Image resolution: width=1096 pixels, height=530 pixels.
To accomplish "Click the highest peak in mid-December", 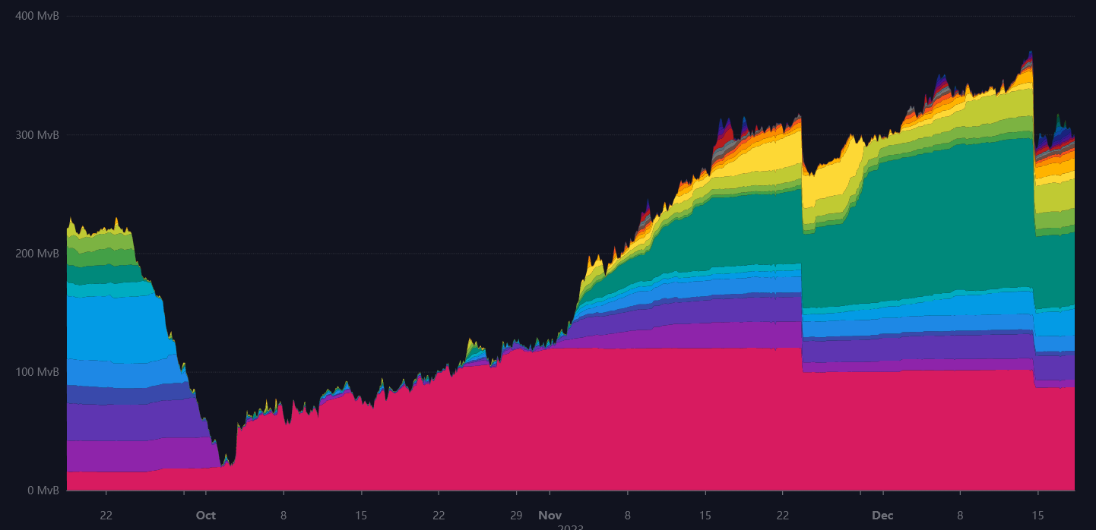I will [x=1030, y=53].
